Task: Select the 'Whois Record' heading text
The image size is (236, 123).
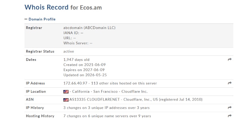Action: pyautogui.click(x=47, y=7)
